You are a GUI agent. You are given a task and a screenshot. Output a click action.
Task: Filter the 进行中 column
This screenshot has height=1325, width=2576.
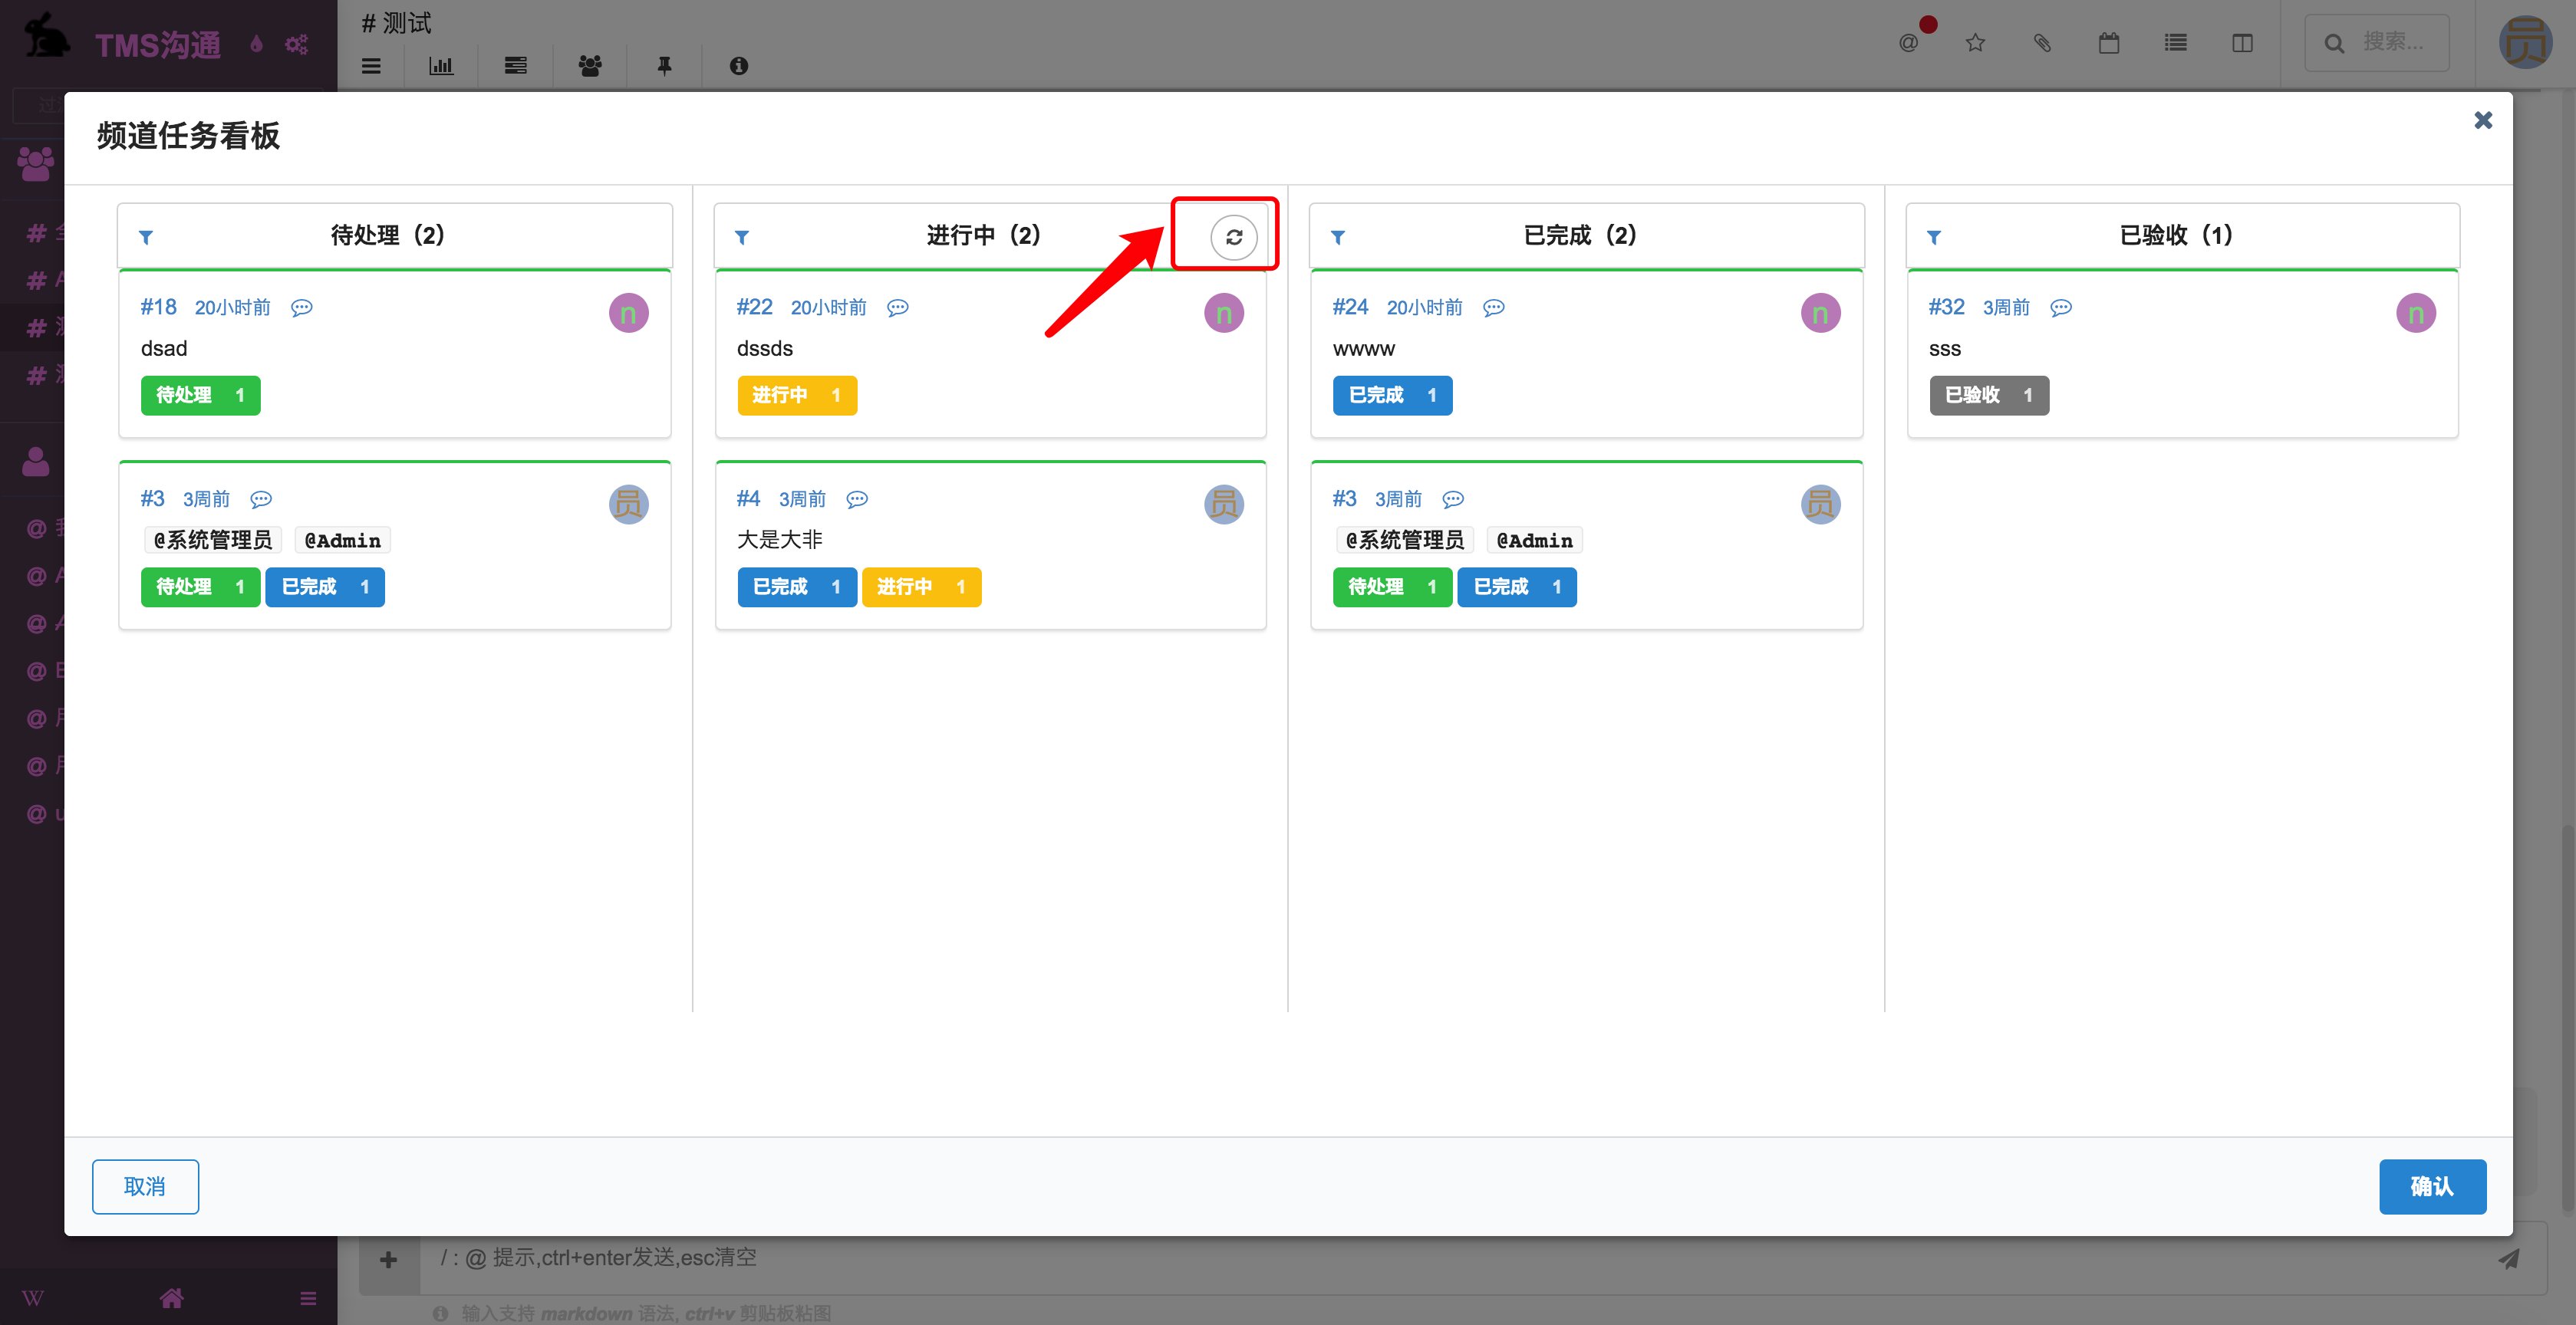[742, 237]
